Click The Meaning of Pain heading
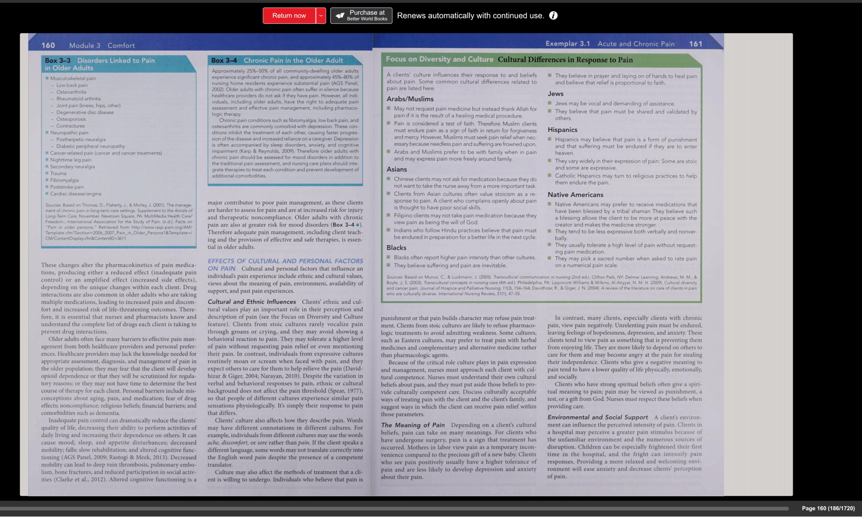This screenshot has width=862, height=517. [412, 425]
